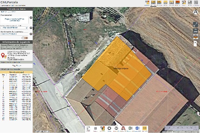
Task: Click the 'Coord. Y' column header
Action: 26,75
